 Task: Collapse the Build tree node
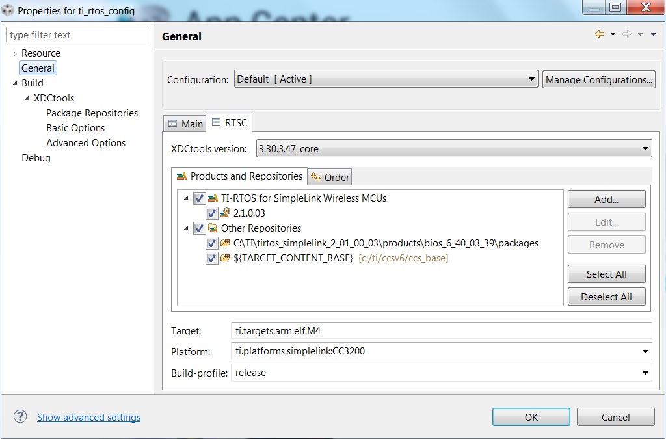(15, 83)
